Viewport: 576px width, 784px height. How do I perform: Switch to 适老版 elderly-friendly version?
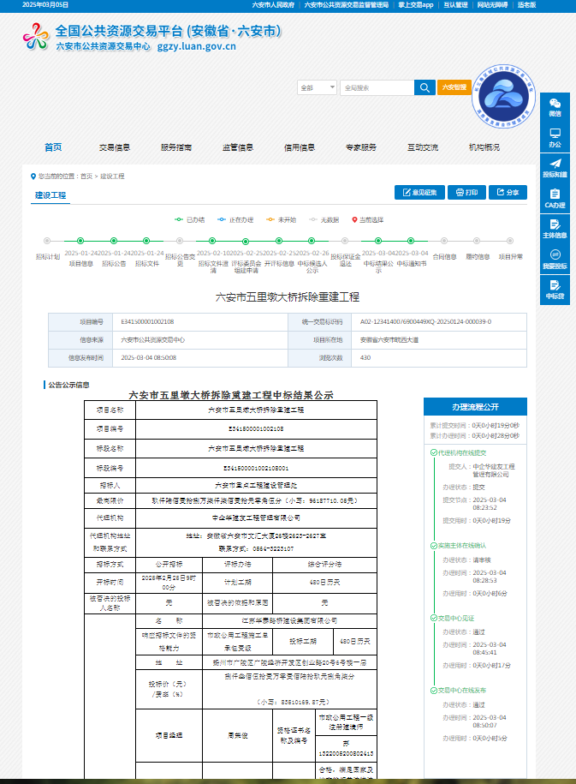coord(526,4)
